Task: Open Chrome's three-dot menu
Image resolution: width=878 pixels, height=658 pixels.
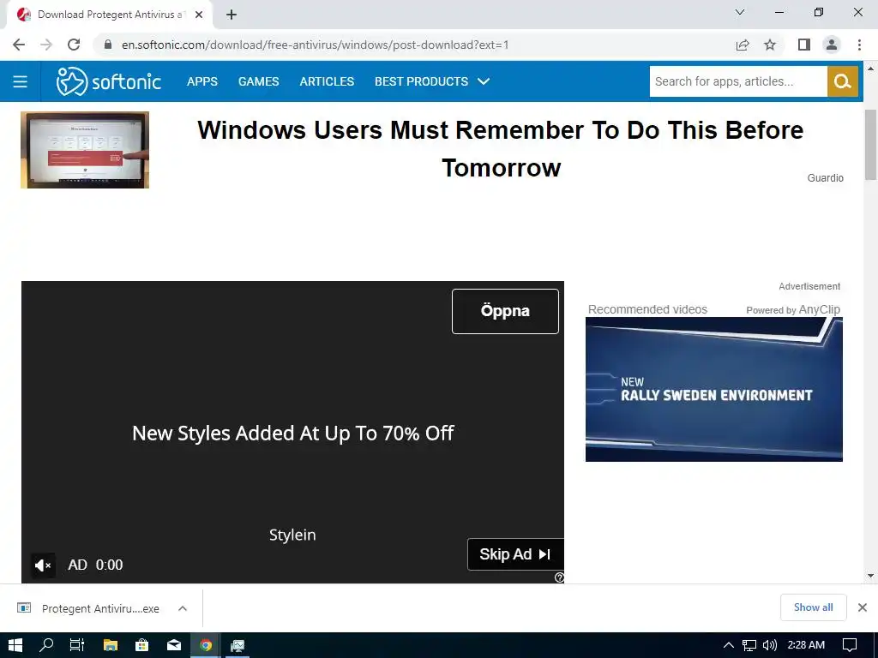Action: point(859,45)
